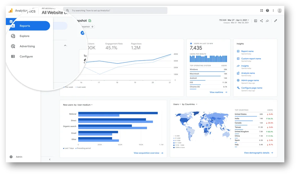Image resolution: width=296 pixels, height=174 pixels.
Task: Open report insights with the sparkline icon
Action: (267, 21)
